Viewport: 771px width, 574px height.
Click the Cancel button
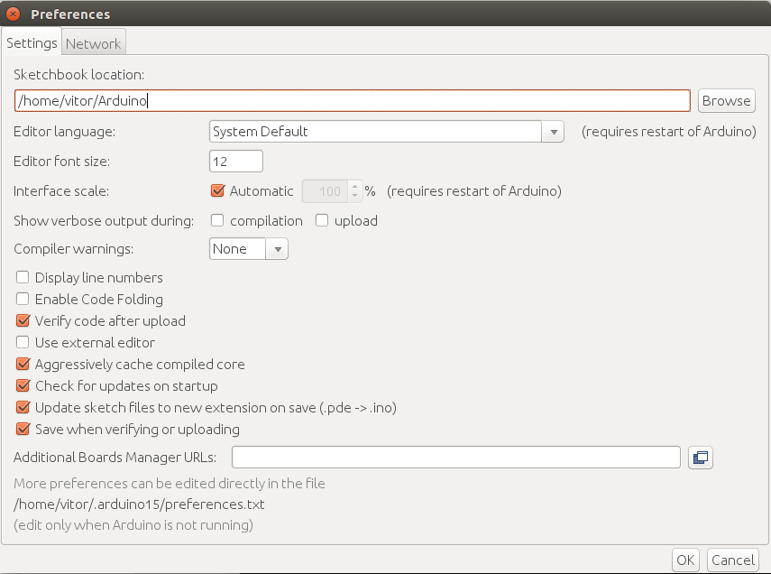[732, 560]
